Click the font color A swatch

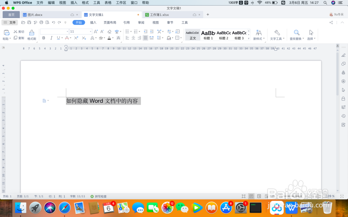point(109,38)
